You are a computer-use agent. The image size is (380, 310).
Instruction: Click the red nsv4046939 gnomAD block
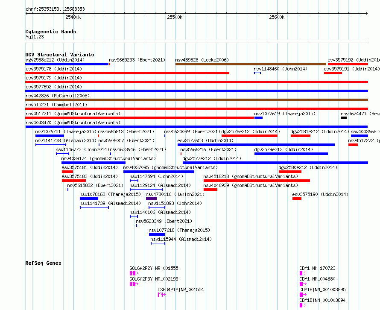210,190
